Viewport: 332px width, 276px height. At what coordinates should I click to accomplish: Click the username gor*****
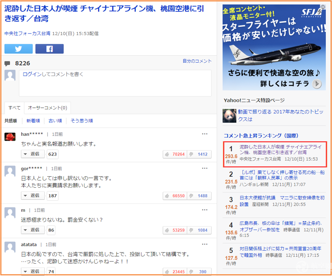point(32,169)
